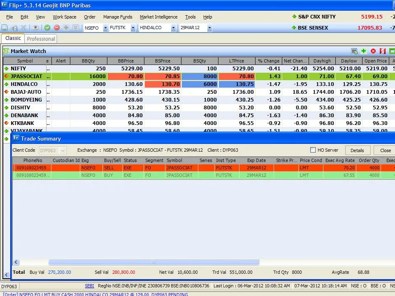Click the Trade Summary horizontal scrollbar thumb
395x296 pixels.
pyautogui.click(x=153, y=262)
